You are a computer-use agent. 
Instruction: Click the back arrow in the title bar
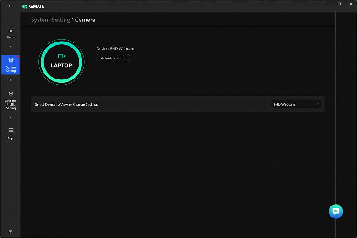pyautogui.click(x=11, y=6)
